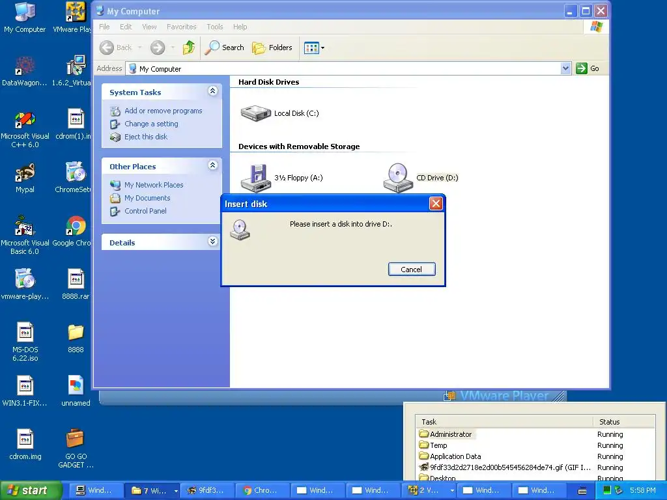The width and height of the screenshot is (667, 500).
Task: Select unnamed desktop file icon
Action: 76,391
